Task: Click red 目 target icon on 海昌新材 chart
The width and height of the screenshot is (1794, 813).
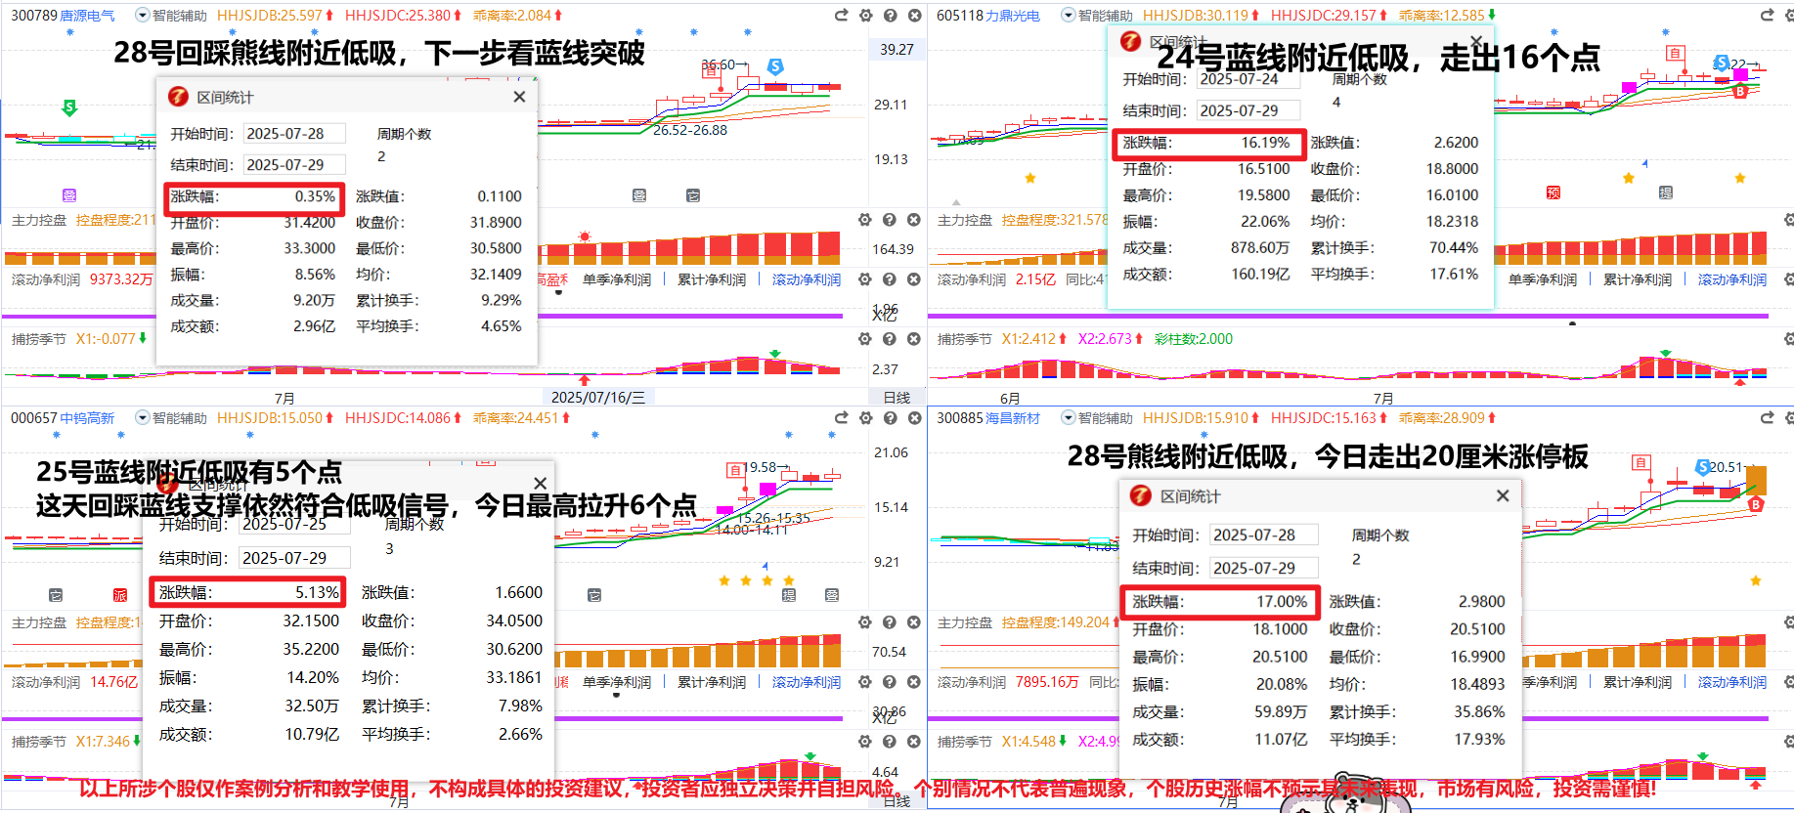Action: 1641,462
